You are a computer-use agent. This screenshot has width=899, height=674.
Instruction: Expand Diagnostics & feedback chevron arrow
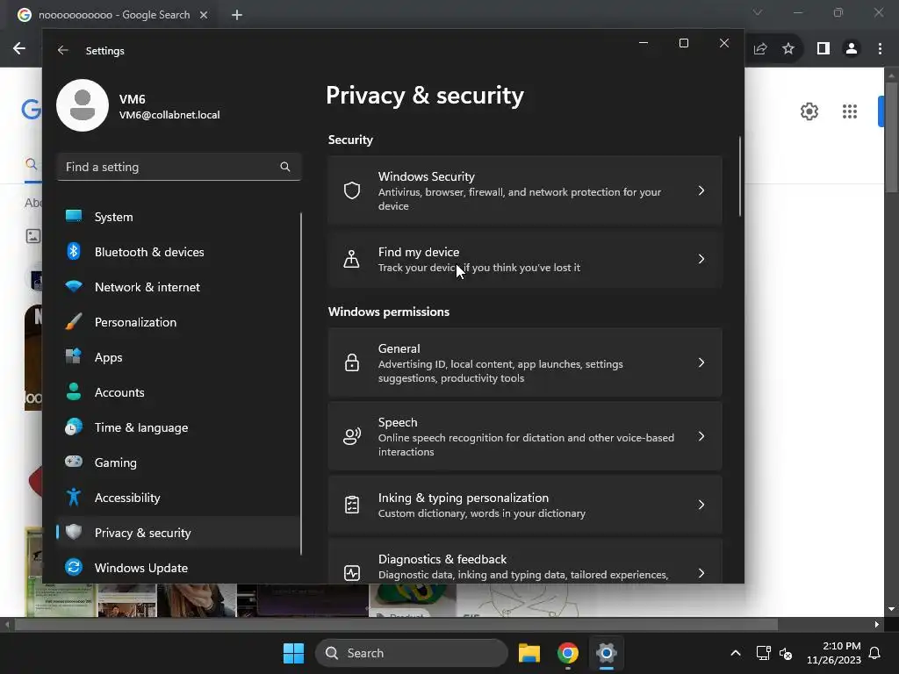tap(701, 572)
